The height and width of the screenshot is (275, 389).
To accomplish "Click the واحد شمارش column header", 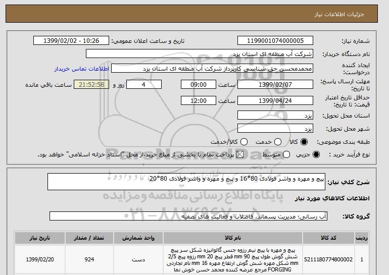I will coord(138,238).
